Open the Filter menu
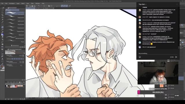Viewport: 185px width, 104px height. pyautogui.click(x=32, y=3)
